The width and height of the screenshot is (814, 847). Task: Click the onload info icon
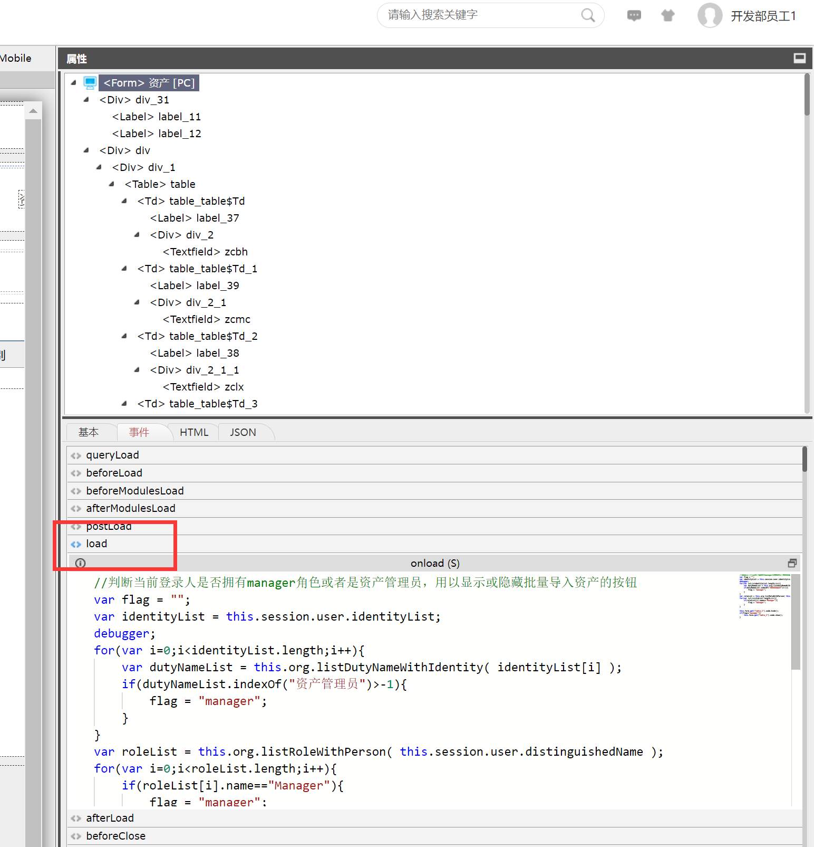pyautogui.click(x=80, y=563)
